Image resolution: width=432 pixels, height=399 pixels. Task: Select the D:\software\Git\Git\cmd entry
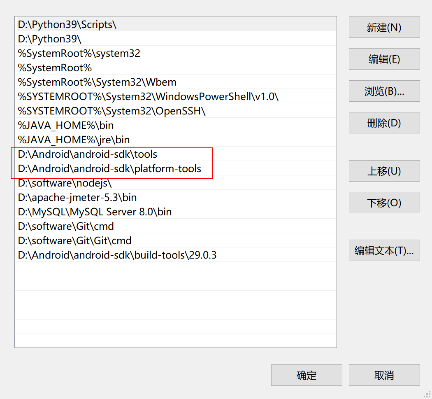[176, 240]
